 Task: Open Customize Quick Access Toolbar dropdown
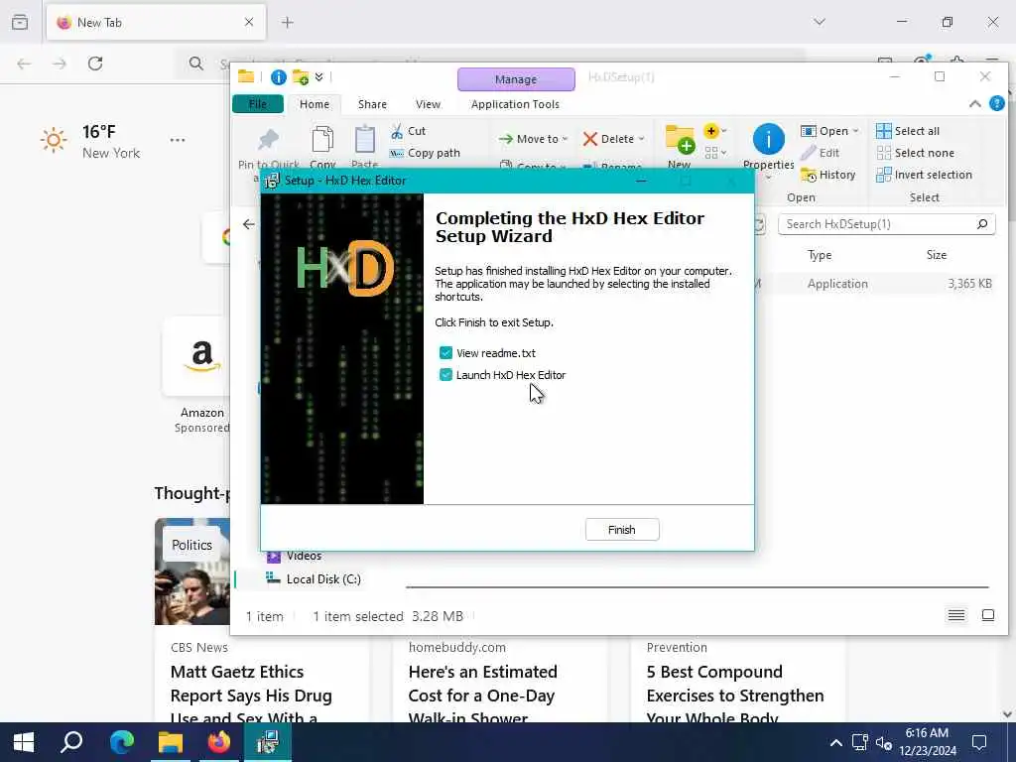tap(318, 77)
